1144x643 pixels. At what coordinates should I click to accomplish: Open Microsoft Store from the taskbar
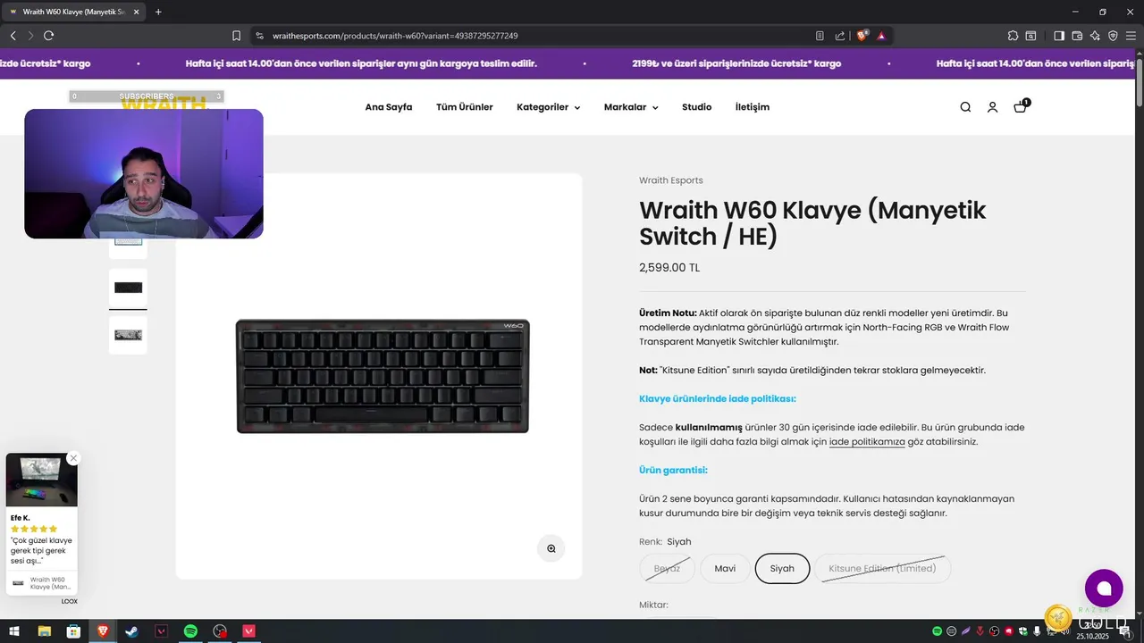(x=73, y=631)
